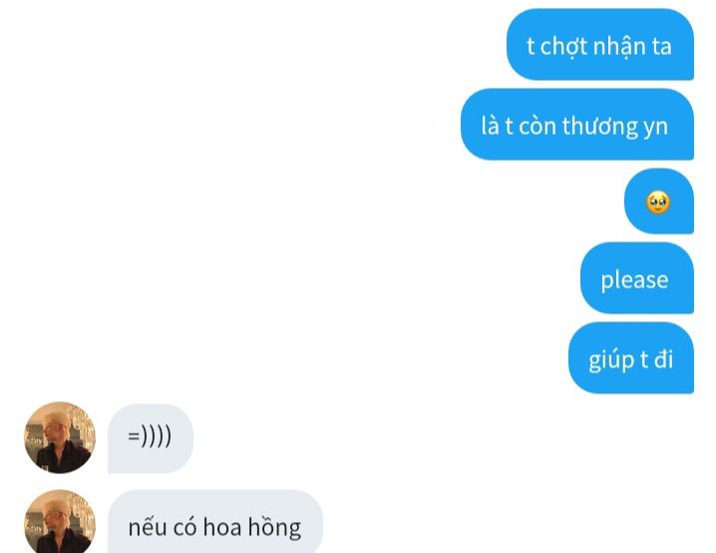
Task: Click the word 'thương' in the sent message
Action: pyautogui.click(x=600, y=126)
